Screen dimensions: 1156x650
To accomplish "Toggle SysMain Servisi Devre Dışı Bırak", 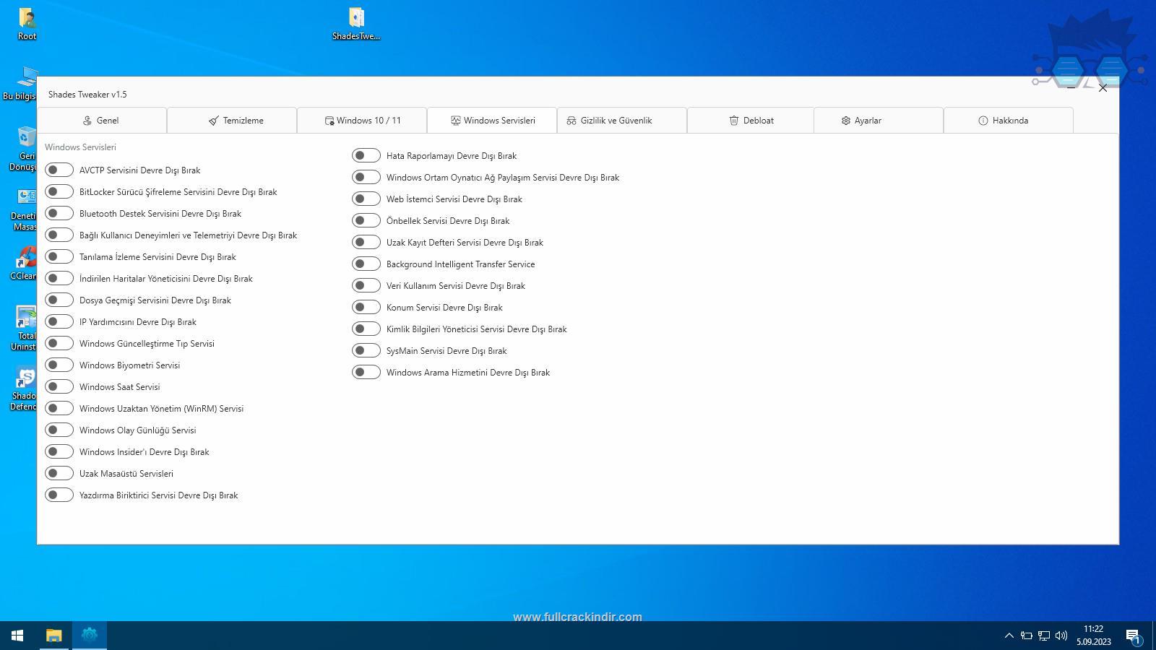I will [x=366, y=350].
